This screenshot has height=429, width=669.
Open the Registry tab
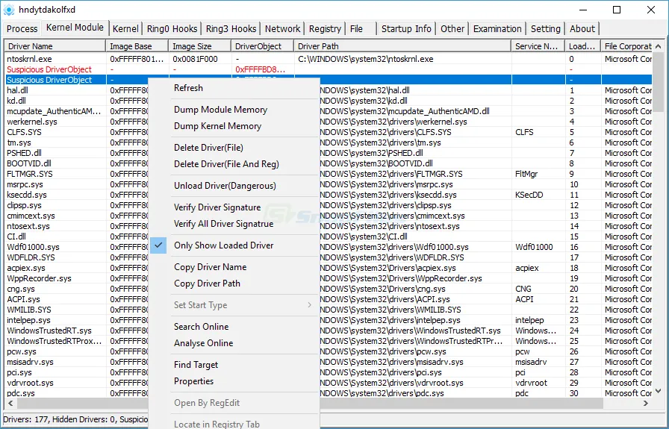click(x=325, y=28)
